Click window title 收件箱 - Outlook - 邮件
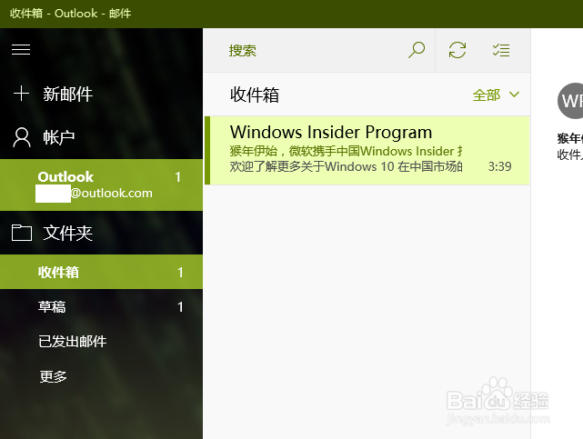583x439 pixels. 71,14
